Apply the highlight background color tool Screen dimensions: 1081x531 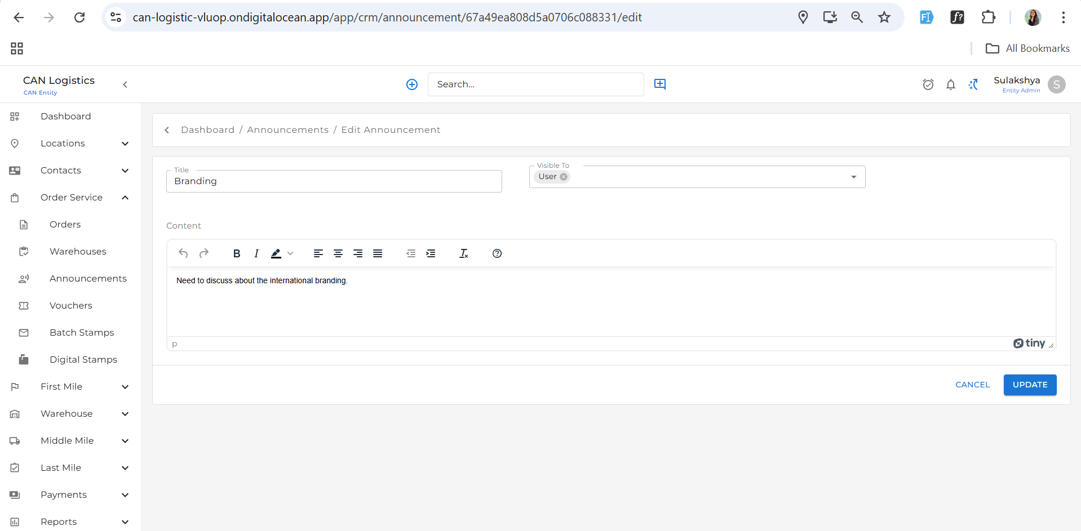click(x=276, y=253)
